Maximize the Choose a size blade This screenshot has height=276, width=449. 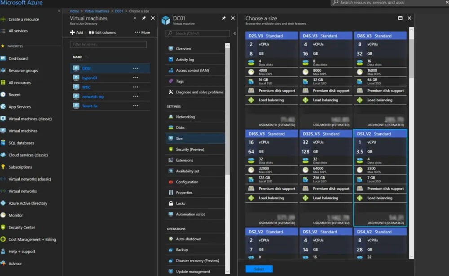tap(400, 18)
